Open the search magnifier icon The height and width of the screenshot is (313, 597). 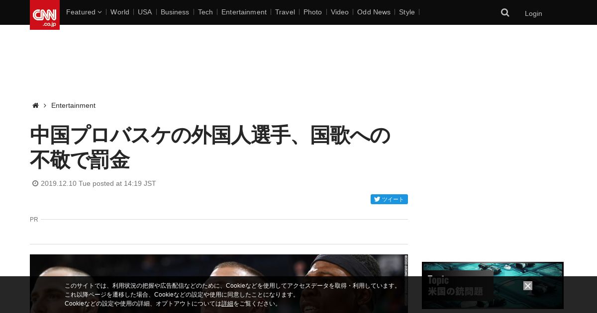[x=505, y=13]
